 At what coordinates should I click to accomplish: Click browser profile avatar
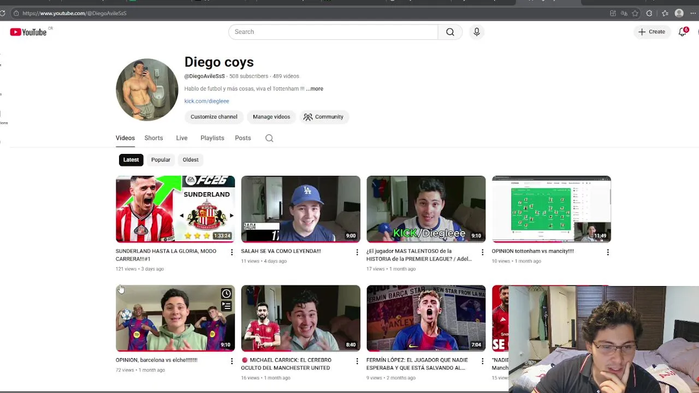[x=679, y=13]
